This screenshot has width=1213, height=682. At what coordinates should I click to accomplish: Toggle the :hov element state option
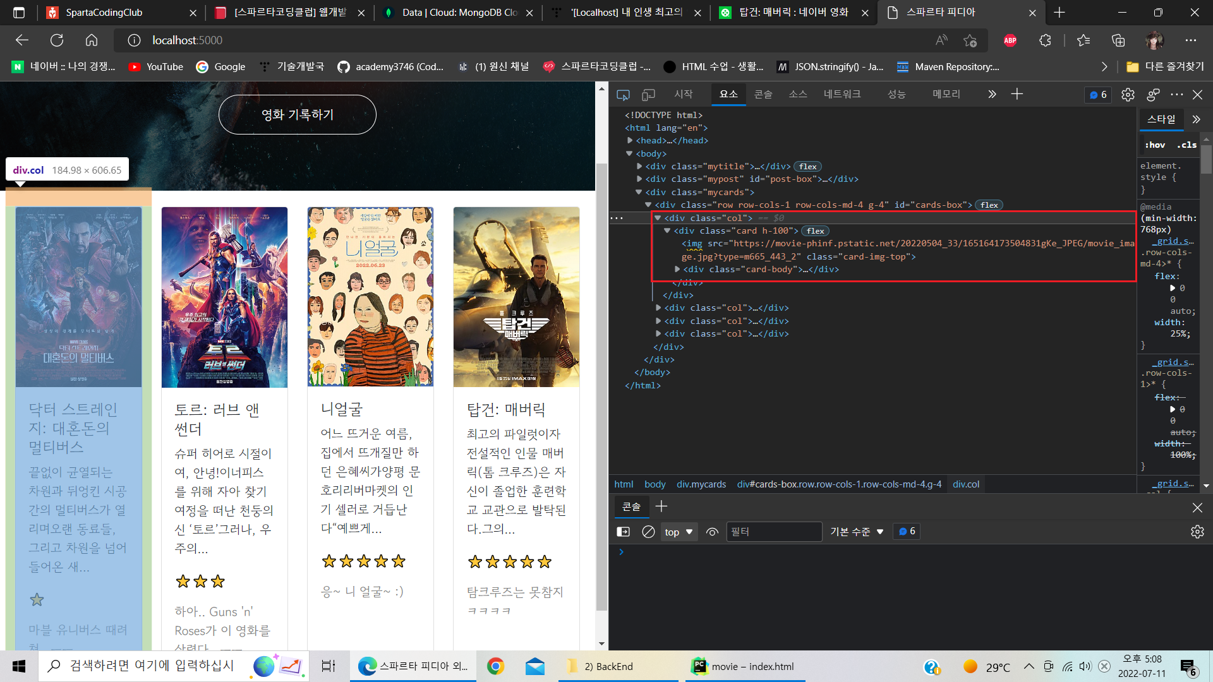1155,145
